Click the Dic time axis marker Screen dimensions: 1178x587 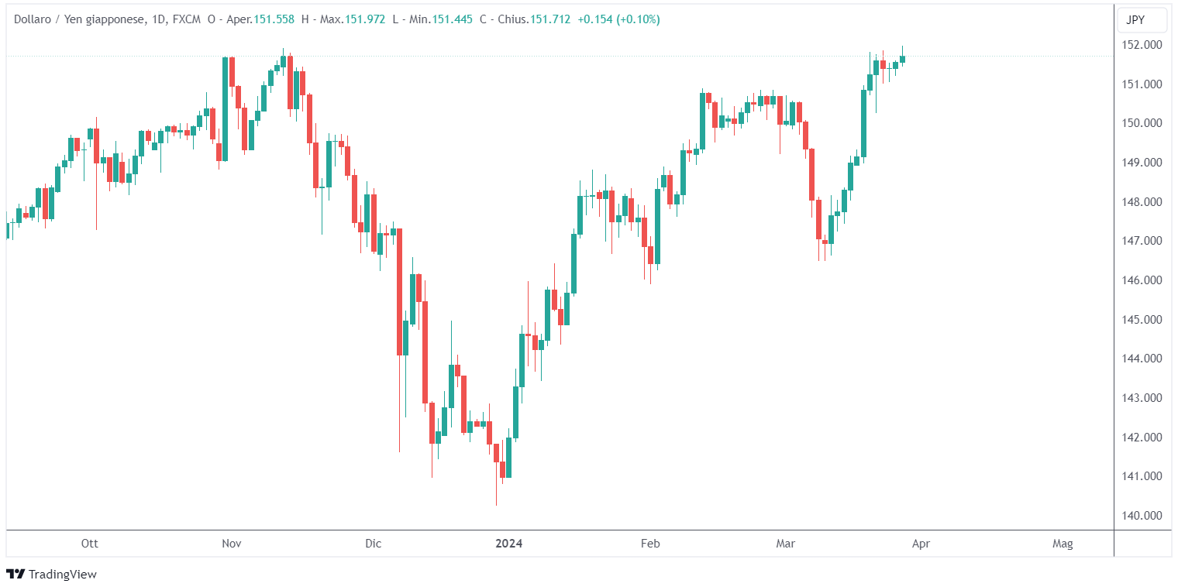point(374,544)
